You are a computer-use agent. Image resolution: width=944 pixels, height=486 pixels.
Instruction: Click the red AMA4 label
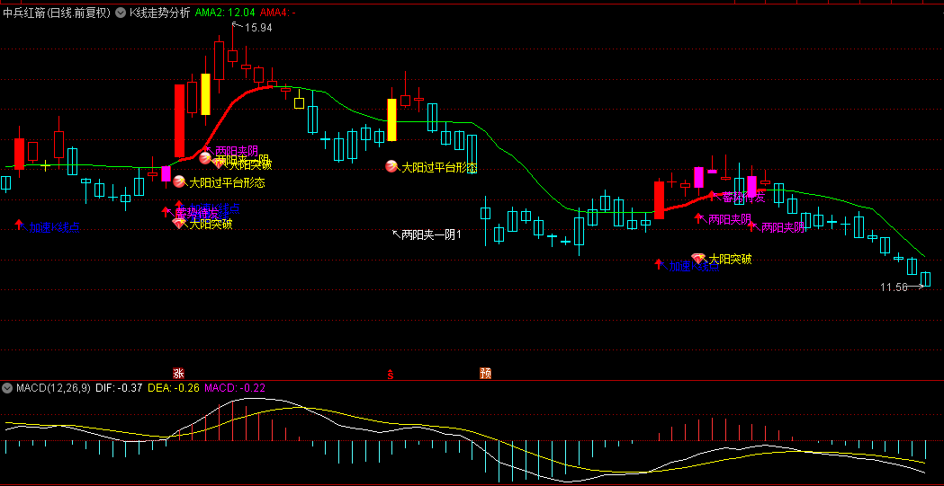[x=277, y=12]
